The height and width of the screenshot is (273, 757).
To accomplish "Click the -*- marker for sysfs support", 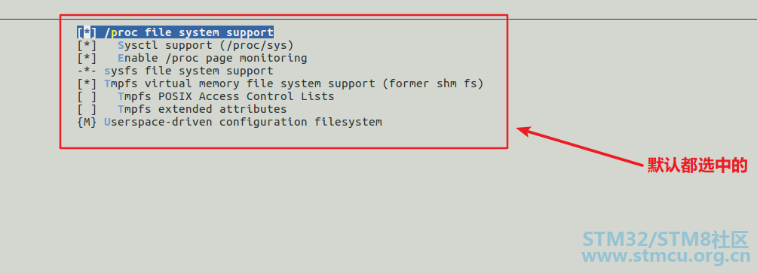I will tap(87, 71).
